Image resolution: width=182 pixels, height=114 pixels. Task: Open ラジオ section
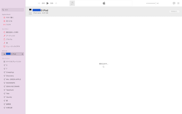coord(13,25)
